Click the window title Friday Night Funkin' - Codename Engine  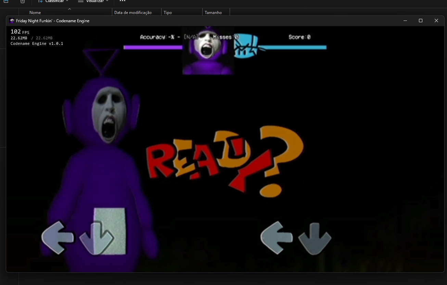tap(53, 21)
